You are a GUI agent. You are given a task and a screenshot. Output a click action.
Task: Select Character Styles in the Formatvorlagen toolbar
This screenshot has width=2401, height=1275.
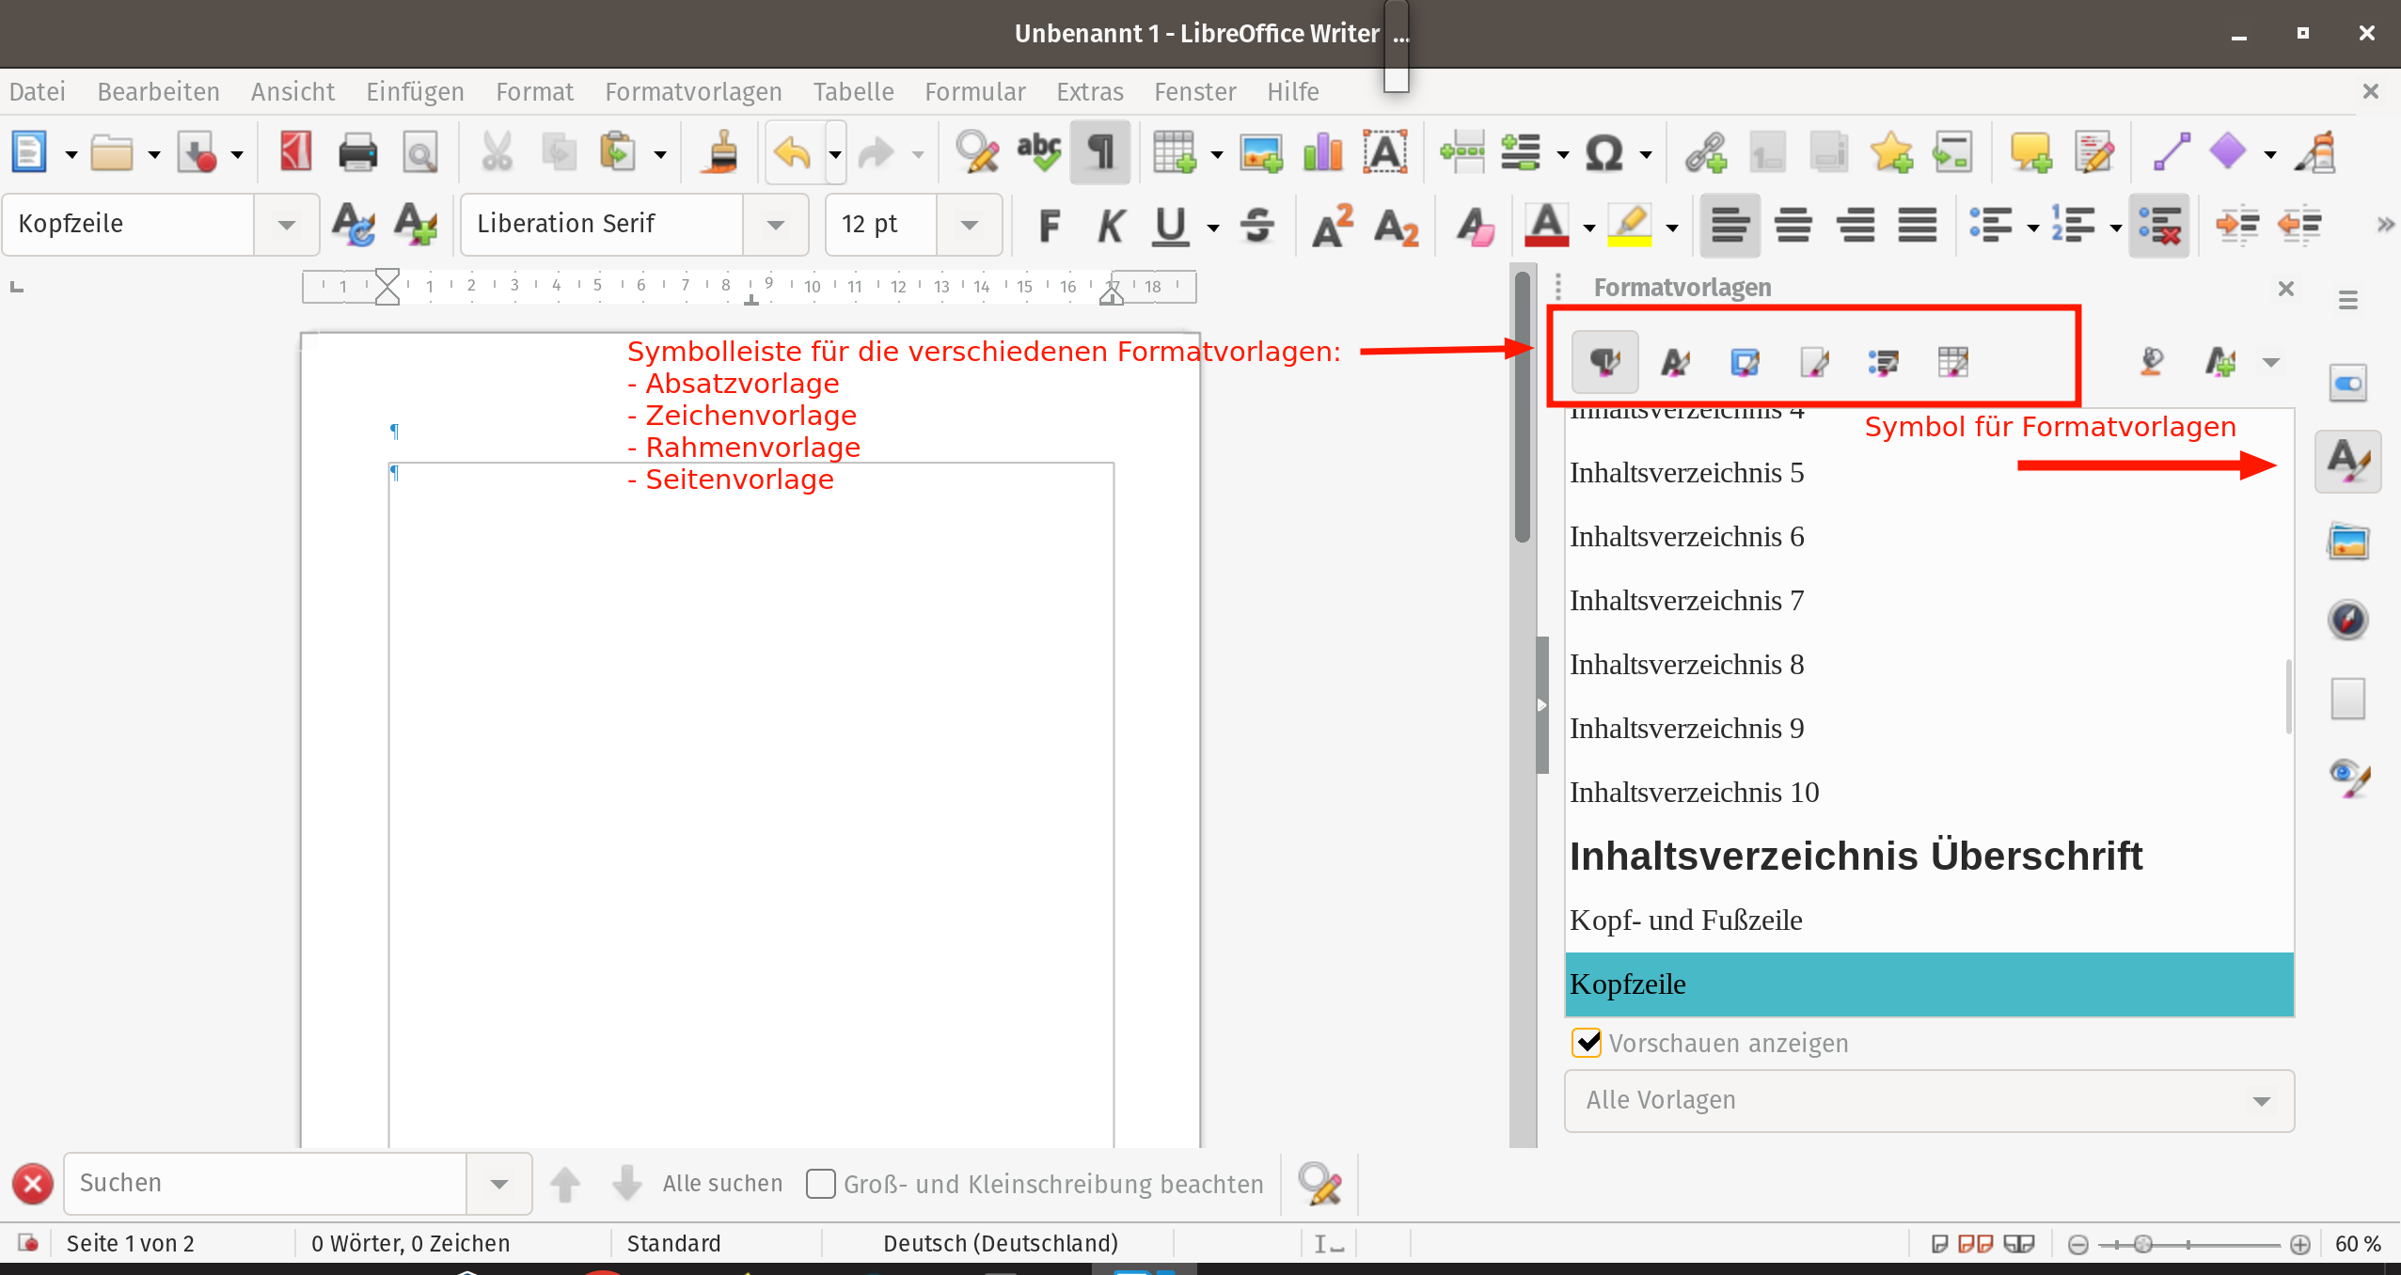coord(1675,362)
